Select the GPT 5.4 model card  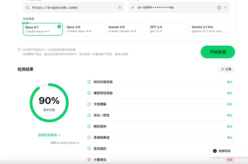tap(168, 29)
